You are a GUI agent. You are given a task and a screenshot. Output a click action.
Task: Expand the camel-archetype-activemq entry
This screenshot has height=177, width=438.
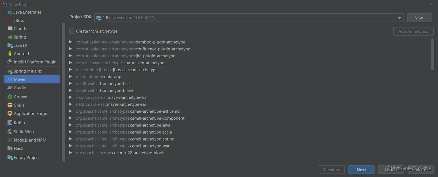click(70, 111)
